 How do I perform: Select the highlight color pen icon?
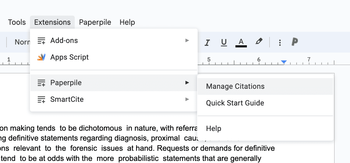259,42
